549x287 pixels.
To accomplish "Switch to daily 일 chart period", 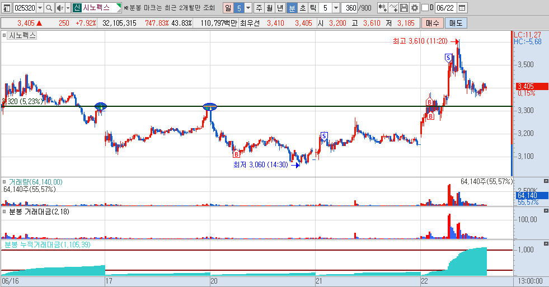I will [x=228, y=8].
